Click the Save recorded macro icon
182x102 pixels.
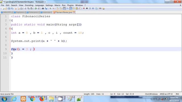(96, 8)
